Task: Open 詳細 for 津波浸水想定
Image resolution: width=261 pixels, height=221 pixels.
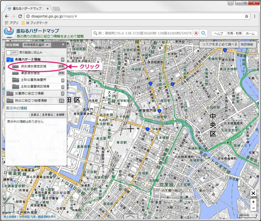Action: [61, 73]
